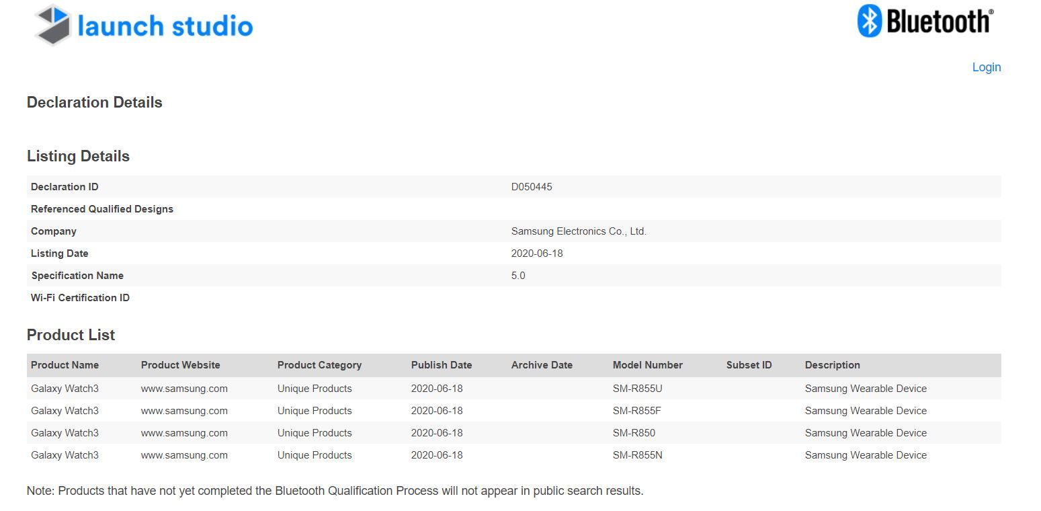Select model number SM-R855F
Screen dimensions: 1041x511
click(637, 411)
